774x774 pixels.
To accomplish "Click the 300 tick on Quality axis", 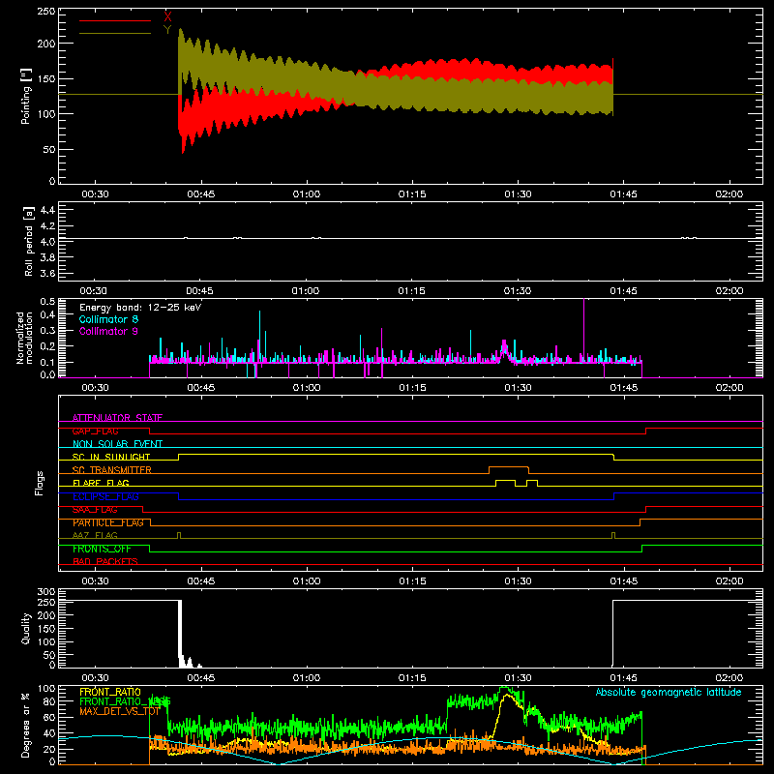I will pos(46,592).
